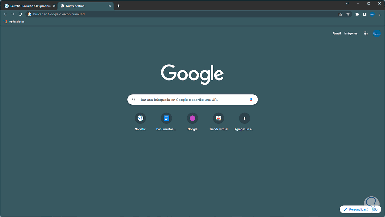
Task: Open the side panel icon
Action: point(365,14)
